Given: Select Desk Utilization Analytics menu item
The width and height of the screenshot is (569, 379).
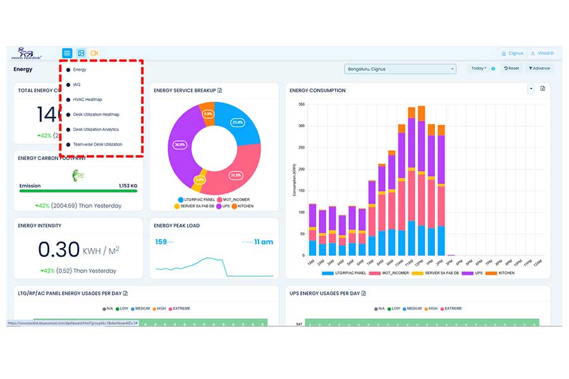Looking at the screenshot, I should tap(95, 129).
